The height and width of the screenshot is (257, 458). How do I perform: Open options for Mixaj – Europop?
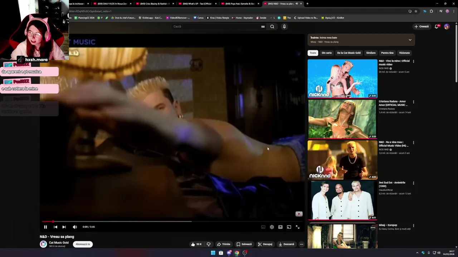(x=414, y=226)
